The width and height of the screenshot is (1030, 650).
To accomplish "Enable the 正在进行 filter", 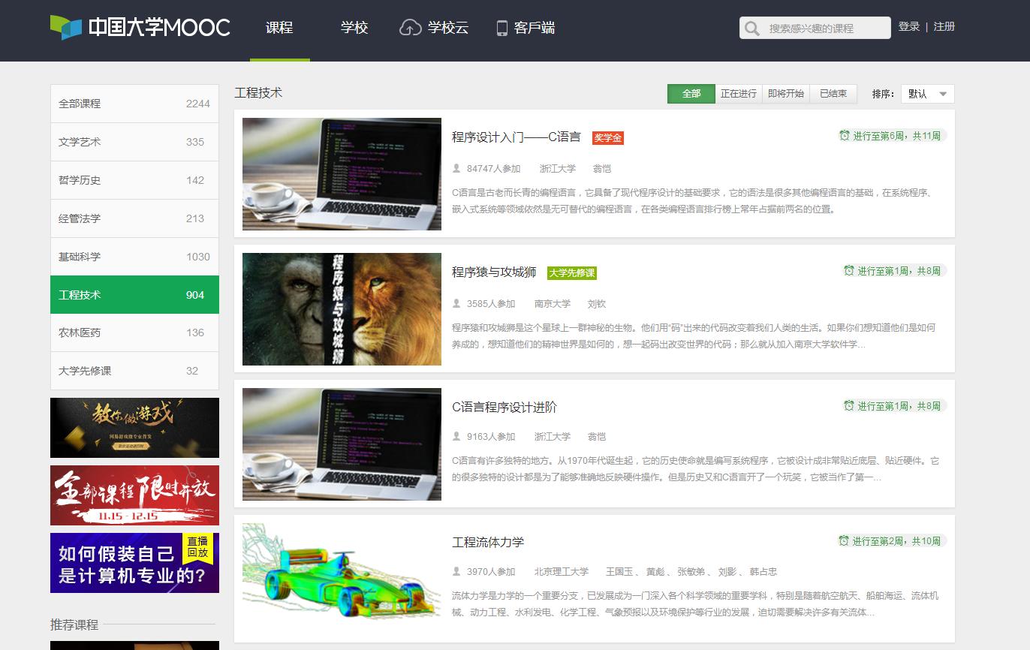I will [x=738, y=93].
